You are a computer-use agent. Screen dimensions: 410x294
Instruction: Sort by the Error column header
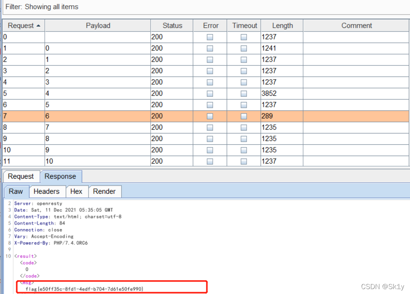210,26
